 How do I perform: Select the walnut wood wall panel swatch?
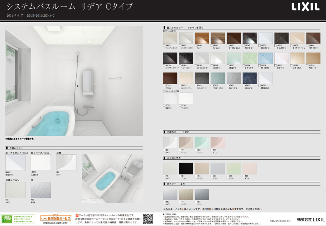pos(218,38)
